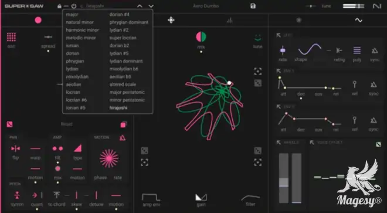The image size is (387, 213).
Task: Pick the locrian #6 entry
Action: pos(76,100)
